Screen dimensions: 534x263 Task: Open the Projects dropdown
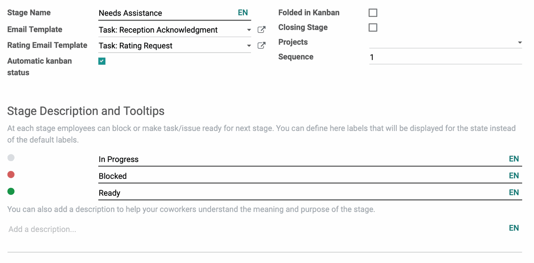[x=446, y=43]
